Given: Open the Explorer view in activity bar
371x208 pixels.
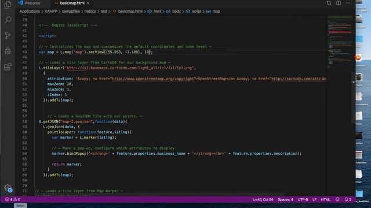Looking at the screenshot, I should point(8,5).
